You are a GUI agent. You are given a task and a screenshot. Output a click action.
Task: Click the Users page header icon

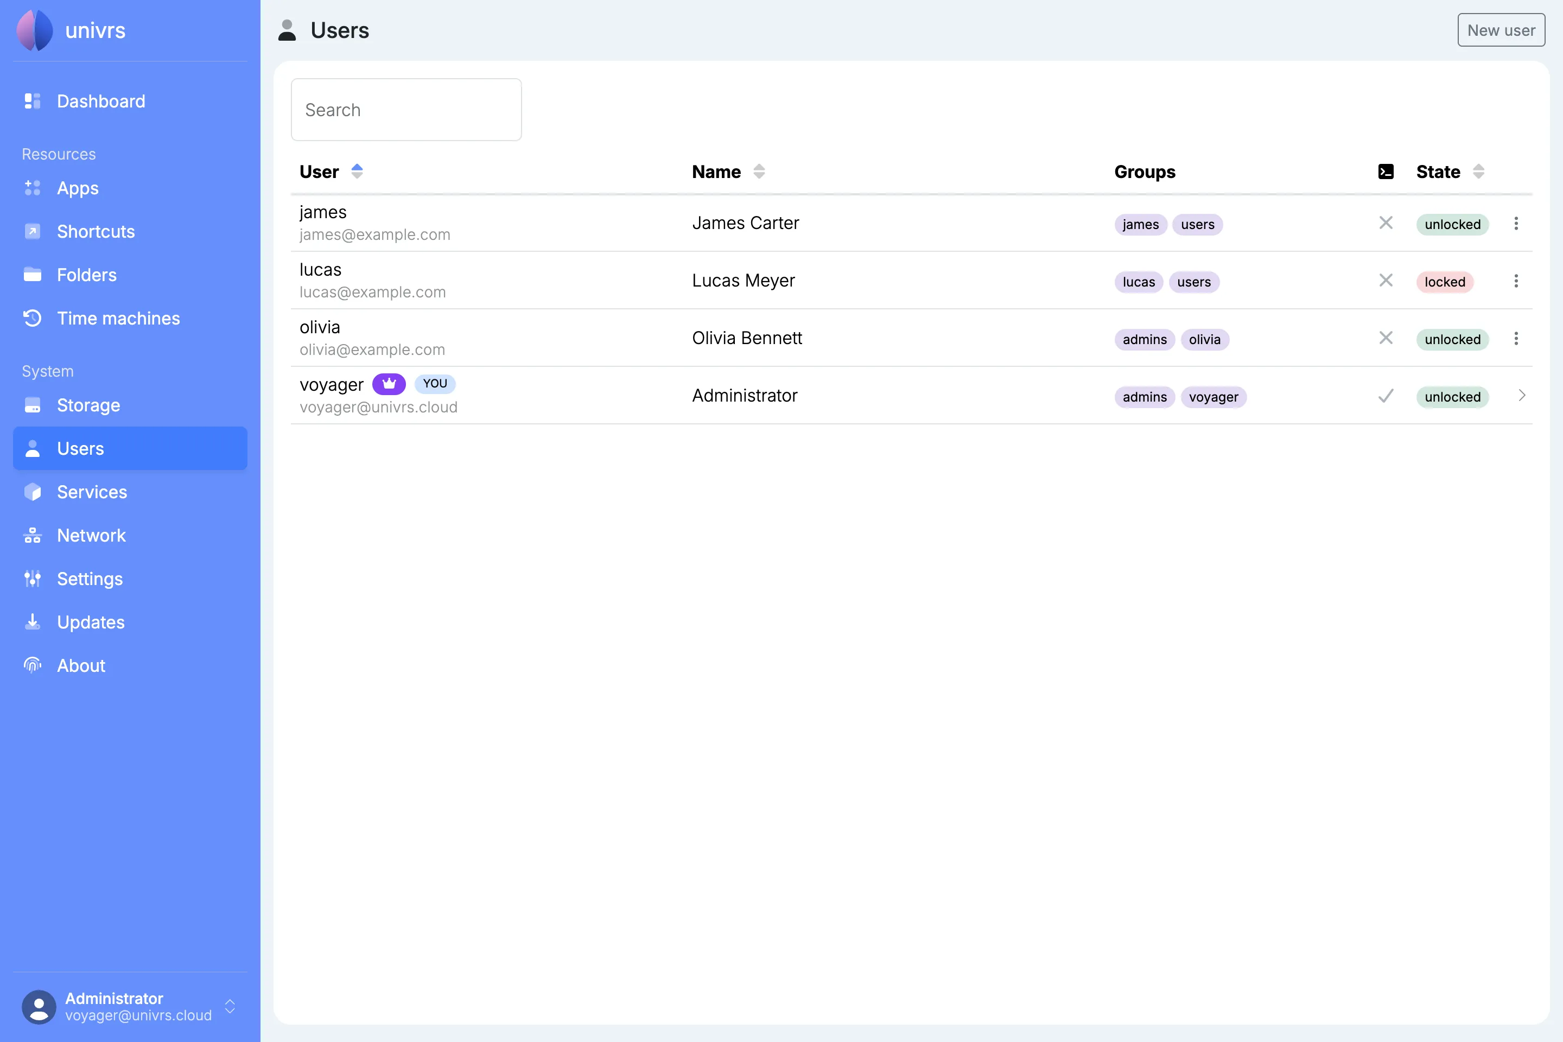pos(287,30)
